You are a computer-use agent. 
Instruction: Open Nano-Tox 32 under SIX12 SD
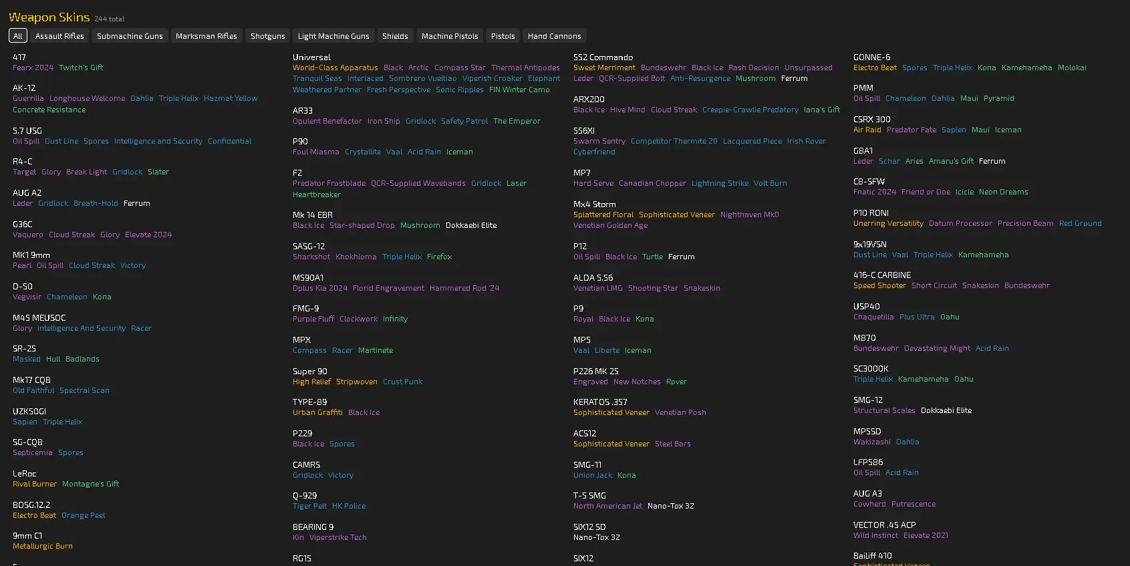(x=596, y=537)
